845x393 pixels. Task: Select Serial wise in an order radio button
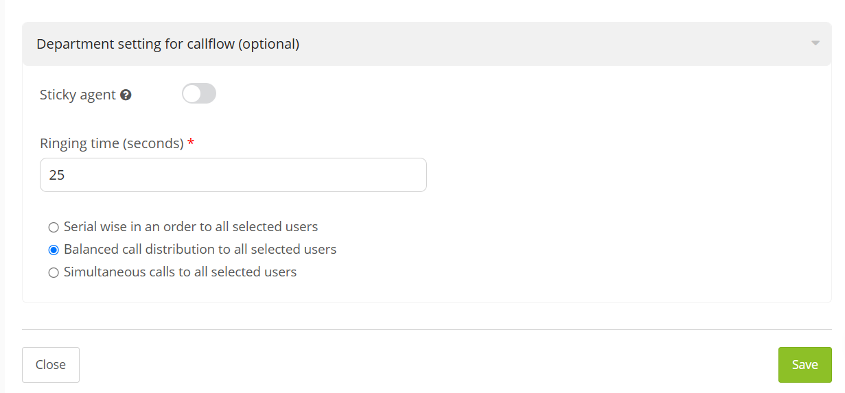[x=54, y=227]
